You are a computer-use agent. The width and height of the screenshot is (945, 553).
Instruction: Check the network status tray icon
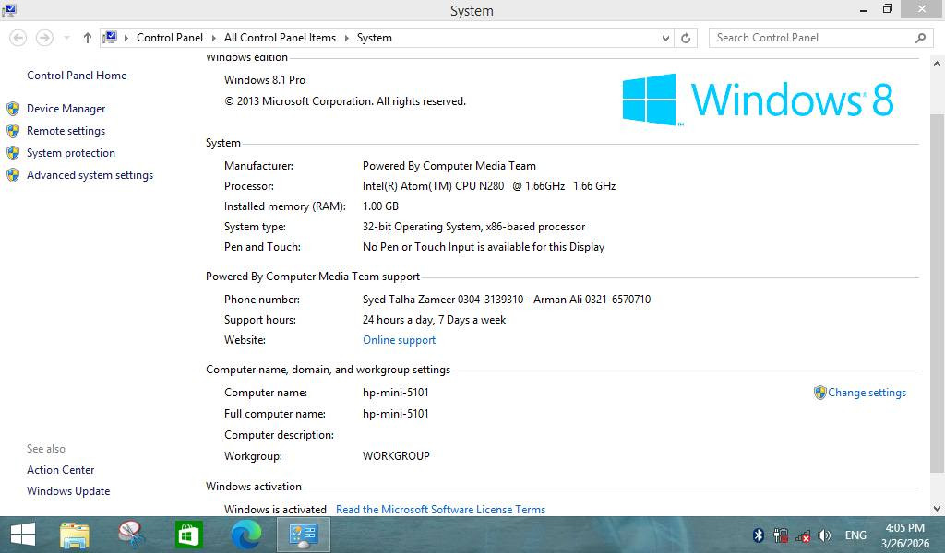point(802,535)
